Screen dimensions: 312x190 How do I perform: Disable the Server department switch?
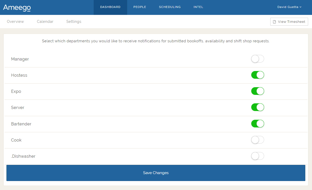(x=257, y=107)
